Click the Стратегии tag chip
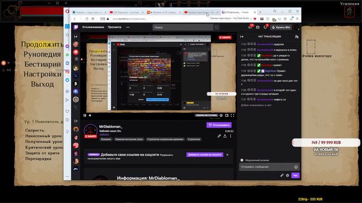 point(193,139)
